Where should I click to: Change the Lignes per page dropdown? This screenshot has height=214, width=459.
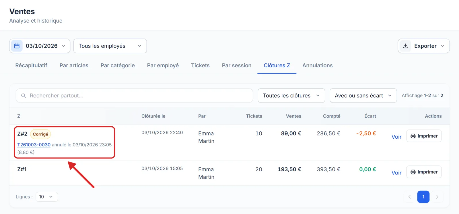47,197
